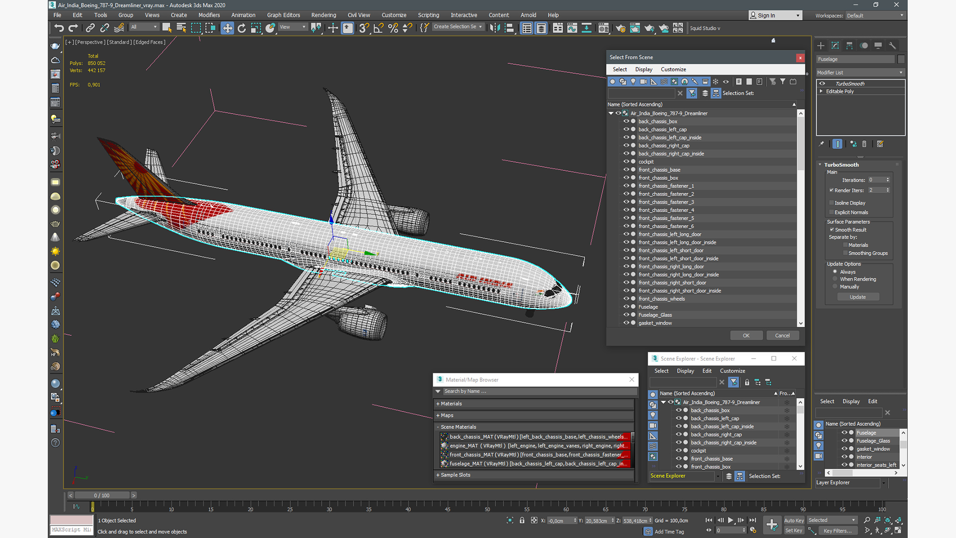This screenshot has height=538, width=956.
Task: Toggle TurboSmooth modifier visibility eye
Action: [823, 84]
